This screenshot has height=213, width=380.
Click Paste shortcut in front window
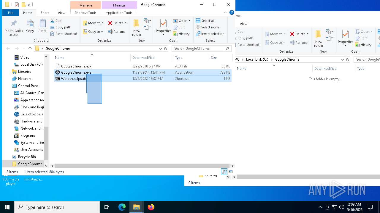pyautogui.click(x=64, y=34)
